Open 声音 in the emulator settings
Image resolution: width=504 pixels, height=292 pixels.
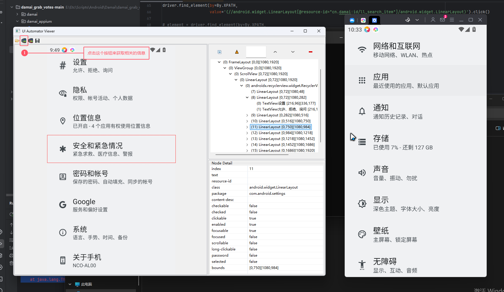coord(416,173)
